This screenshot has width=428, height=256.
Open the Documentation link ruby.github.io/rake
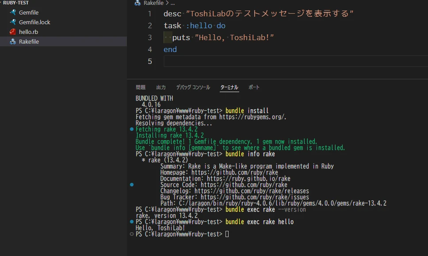pyautogui.click(x=248, y=179)
